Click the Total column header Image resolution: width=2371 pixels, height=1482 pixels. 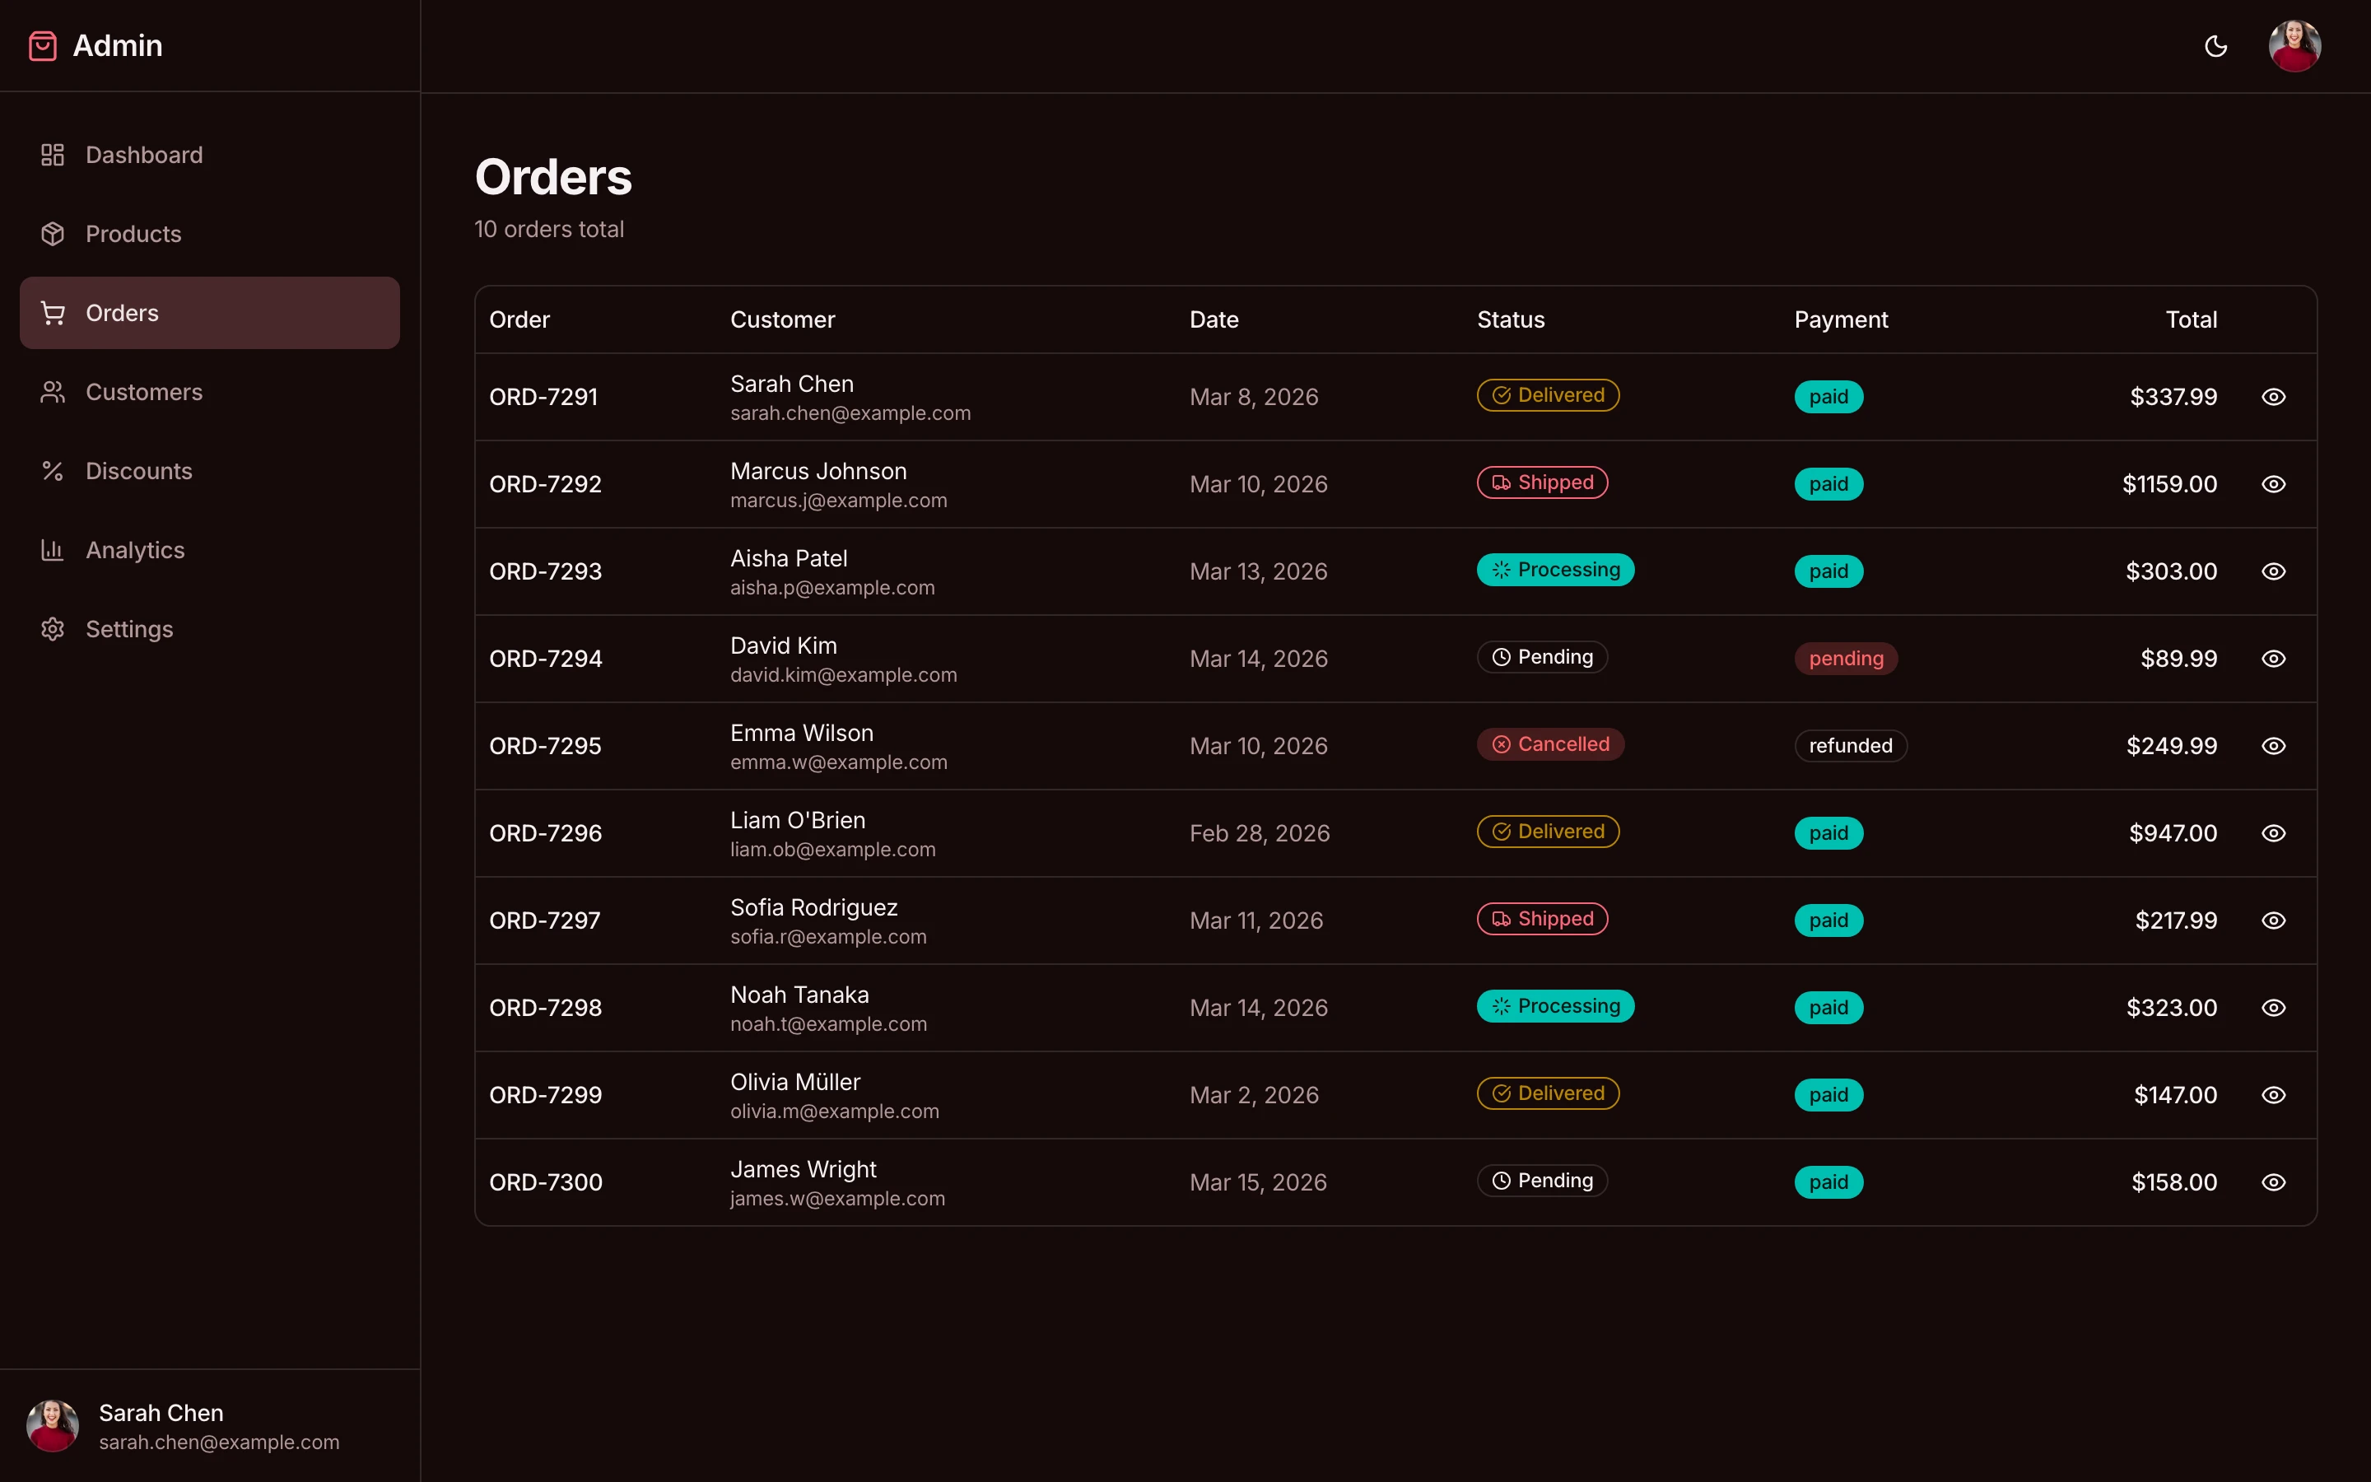pos(2191,319)
